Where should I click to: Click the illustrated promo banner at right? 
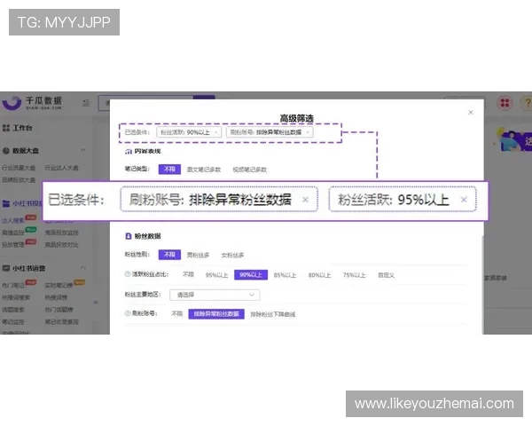pyautogui.click(x=513, y=140)
